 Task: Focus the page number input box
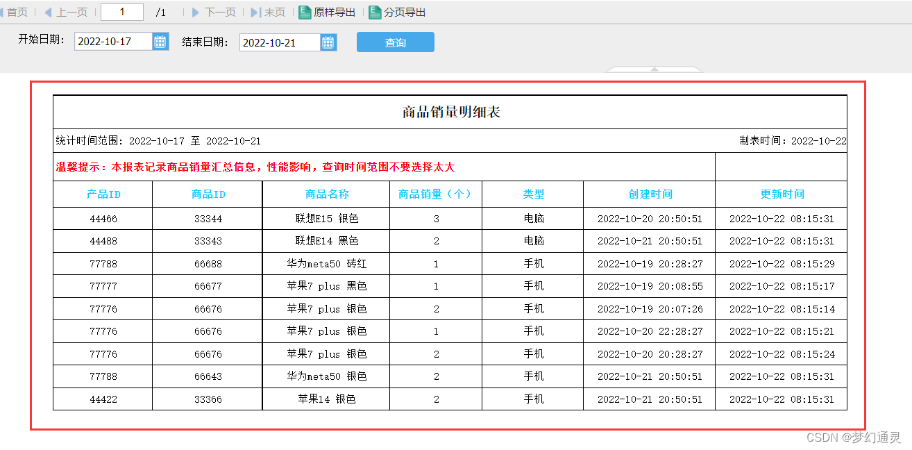pyautogui.click(x=122, y=12)
